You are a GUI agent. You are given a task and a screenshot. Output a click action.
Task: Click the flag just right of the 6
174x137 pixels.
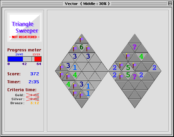88,49
